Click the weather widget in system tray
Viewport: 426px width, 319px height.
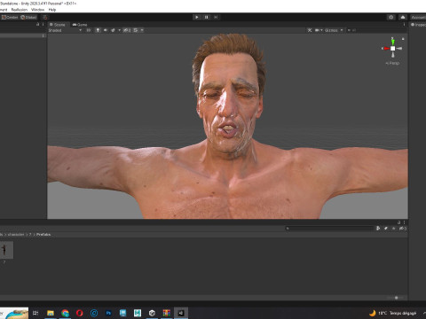pyautogui.click(x=393, y=313)
